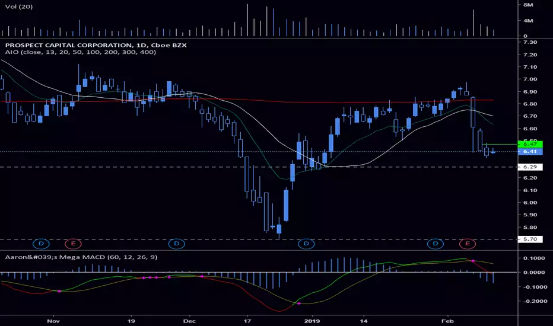
Task: Click the dividend D marker before Feb
Action: pyautogui.click(x=436, y=244)
